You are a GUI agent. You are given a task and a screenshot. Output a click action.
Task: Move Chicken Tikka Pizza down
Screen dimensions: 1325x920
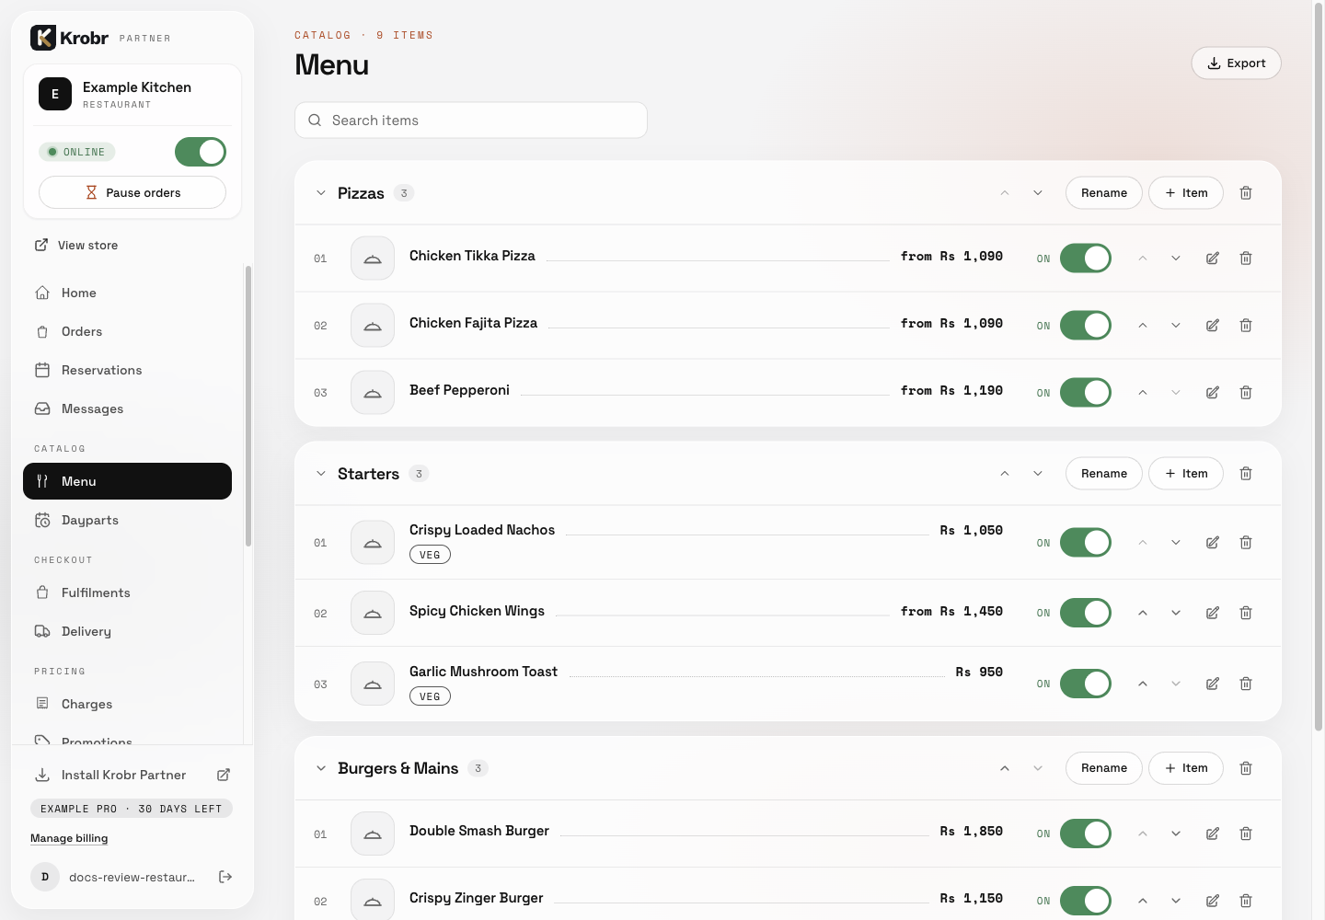[x=1176, y=259]
